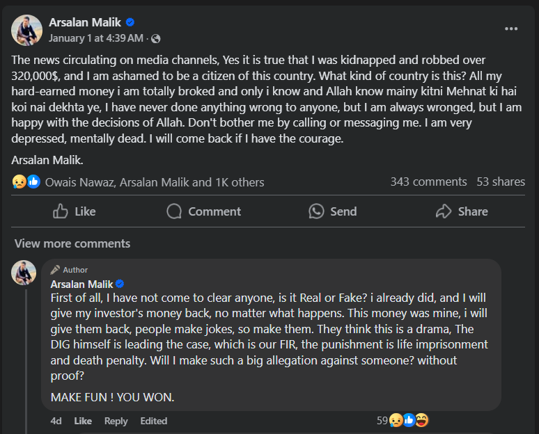Share the post using the Share arrow

click(x=461, y=211)
